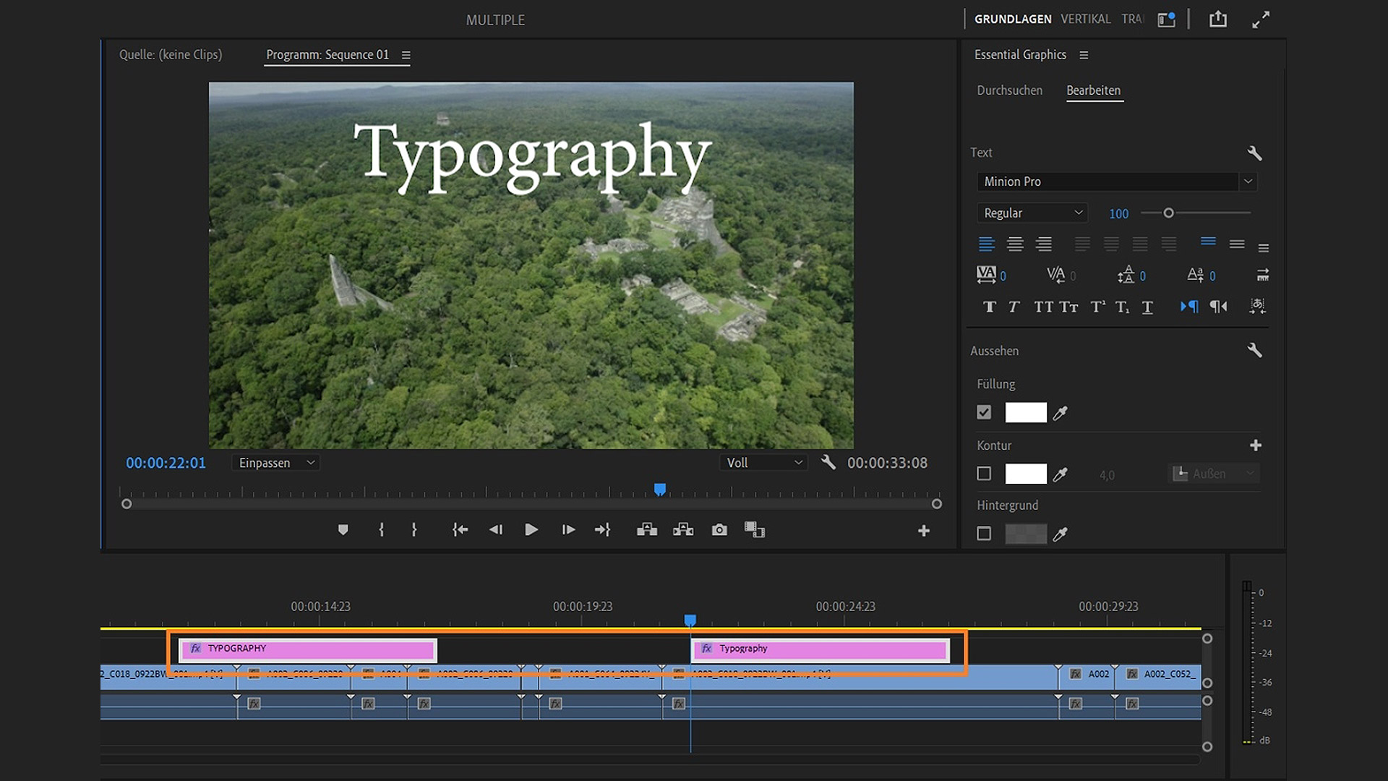Click the Play button in Program monitor
Screen dimensions: 1388x781
pyautogui.click(x=531, y=530)
